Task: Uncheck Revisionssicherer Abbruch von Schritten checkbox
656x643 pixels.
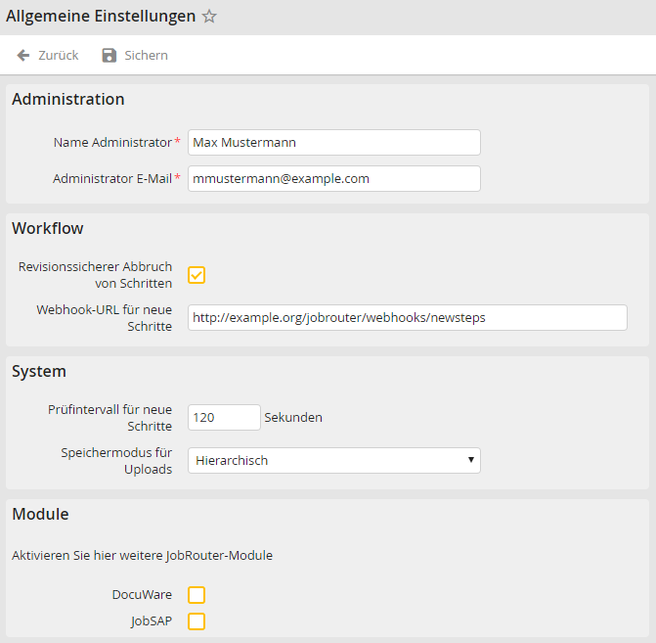Action: (197, 275)
